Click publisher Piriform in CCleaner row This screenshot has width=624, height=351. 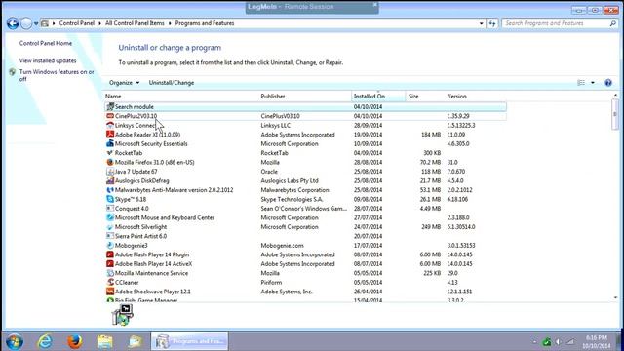tap(271, 282)
